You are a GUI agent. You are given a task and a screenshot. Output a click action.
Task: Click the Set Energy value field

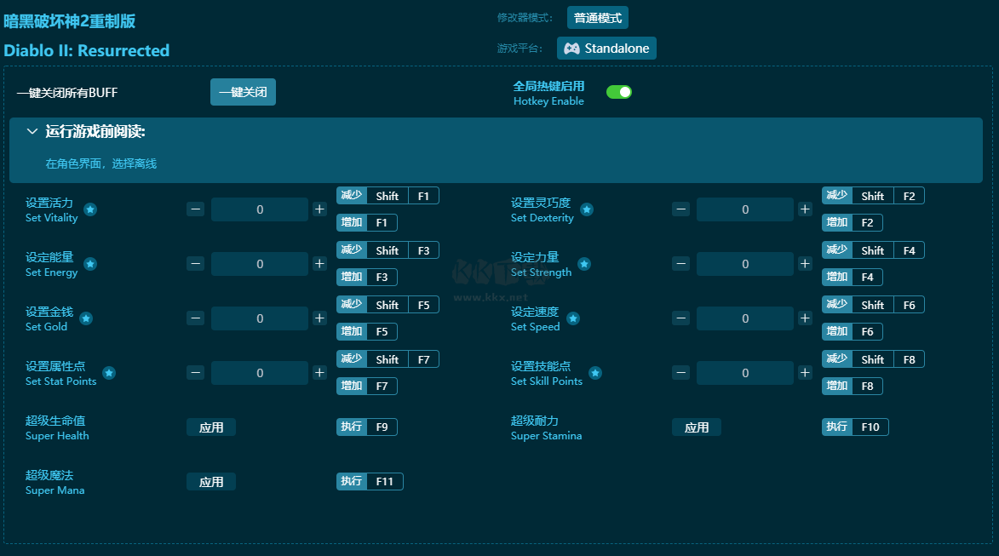click(259, 264)
